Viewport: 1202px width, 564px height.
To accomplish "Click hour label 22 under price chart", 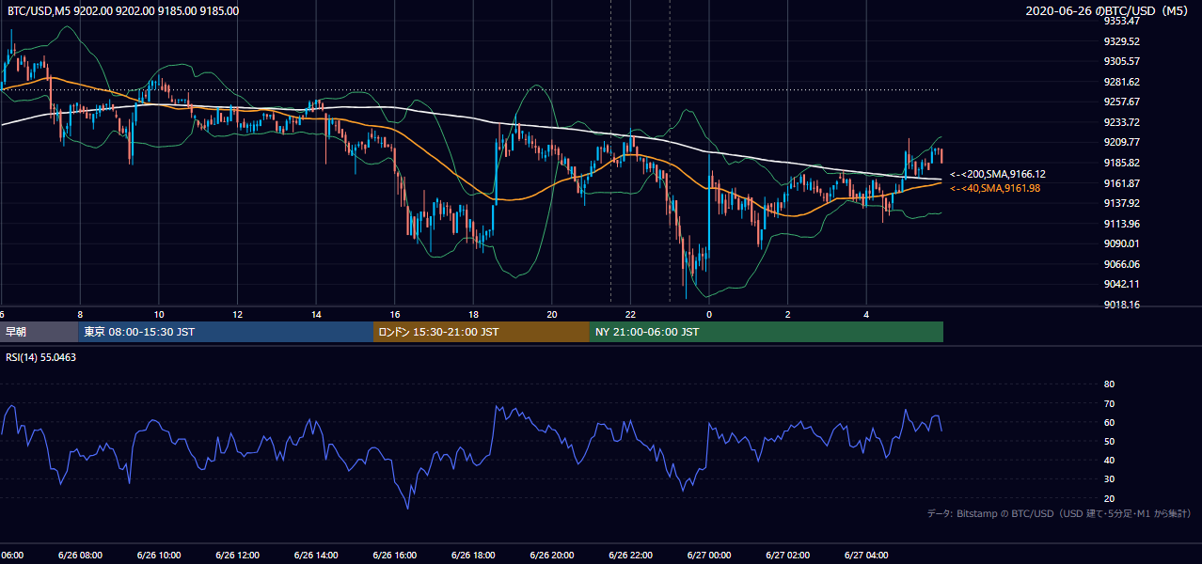I will click(630, 314).
